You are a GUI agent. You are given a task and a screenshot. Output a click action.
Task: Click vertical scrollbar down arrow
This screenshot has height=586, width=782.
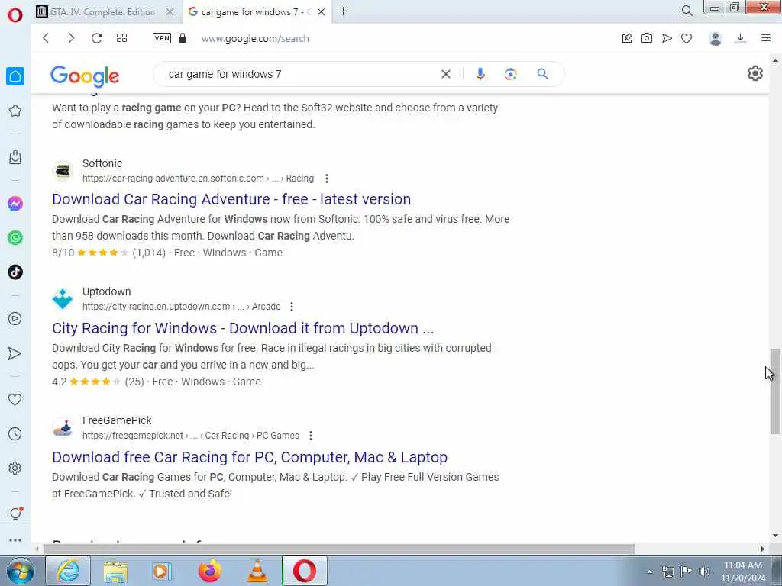point(775,536)
